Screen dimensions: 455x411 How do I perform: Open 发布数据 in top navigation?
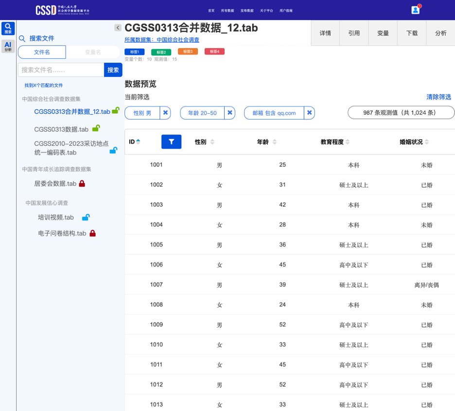click(247, 10)
